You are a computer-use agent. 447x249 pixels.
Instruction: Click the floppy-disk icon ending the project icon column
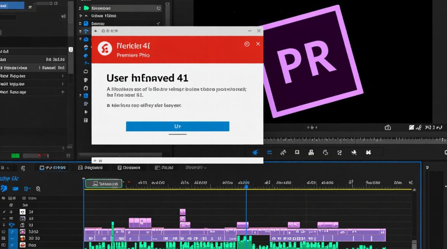[86, 120]
